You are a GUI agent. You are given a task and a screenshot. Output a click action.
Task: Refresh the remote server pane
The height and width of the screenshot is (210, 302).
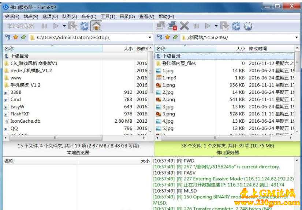click(x=236, y=26)
